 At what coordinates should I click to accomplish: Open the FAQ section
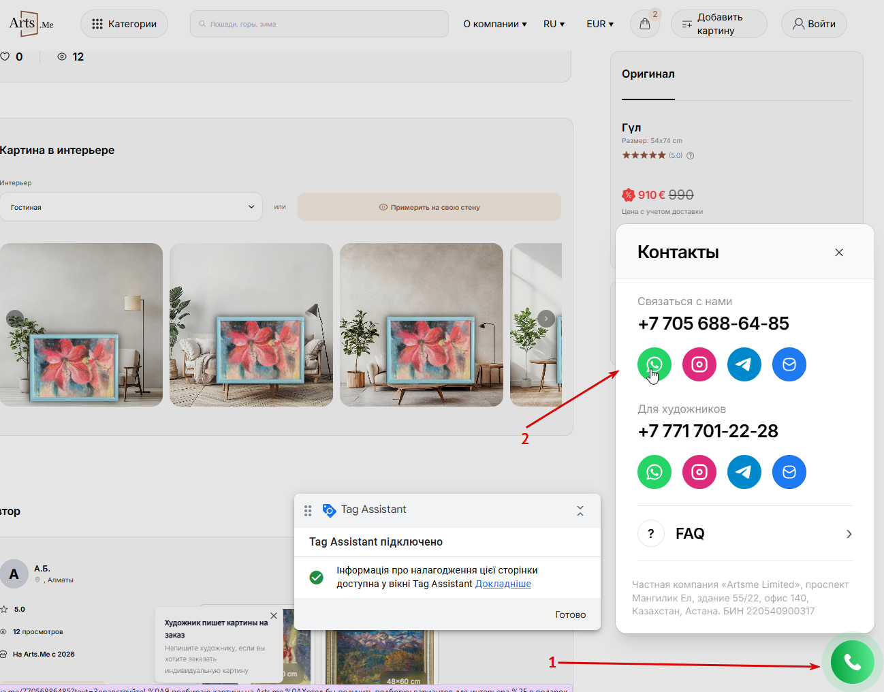tap(745, 533)
